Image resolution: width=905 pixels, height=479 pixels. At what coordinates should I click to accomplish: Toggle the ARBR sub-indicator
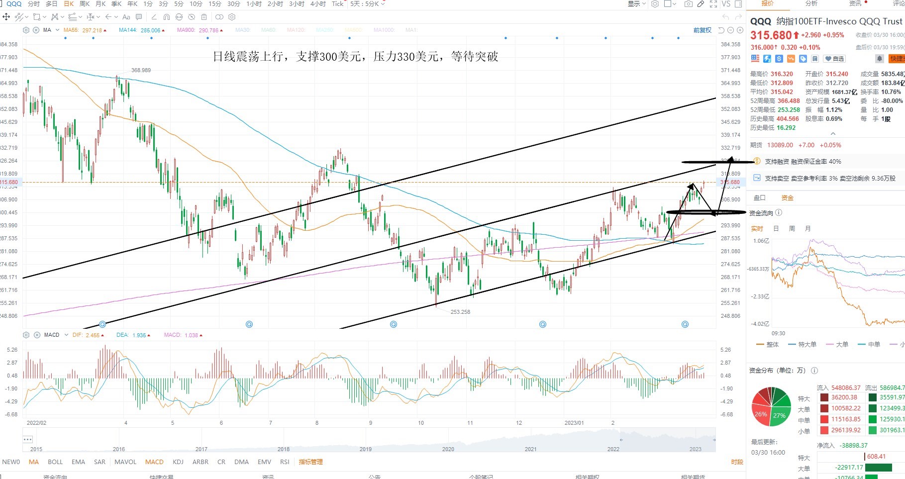(201, 462)
